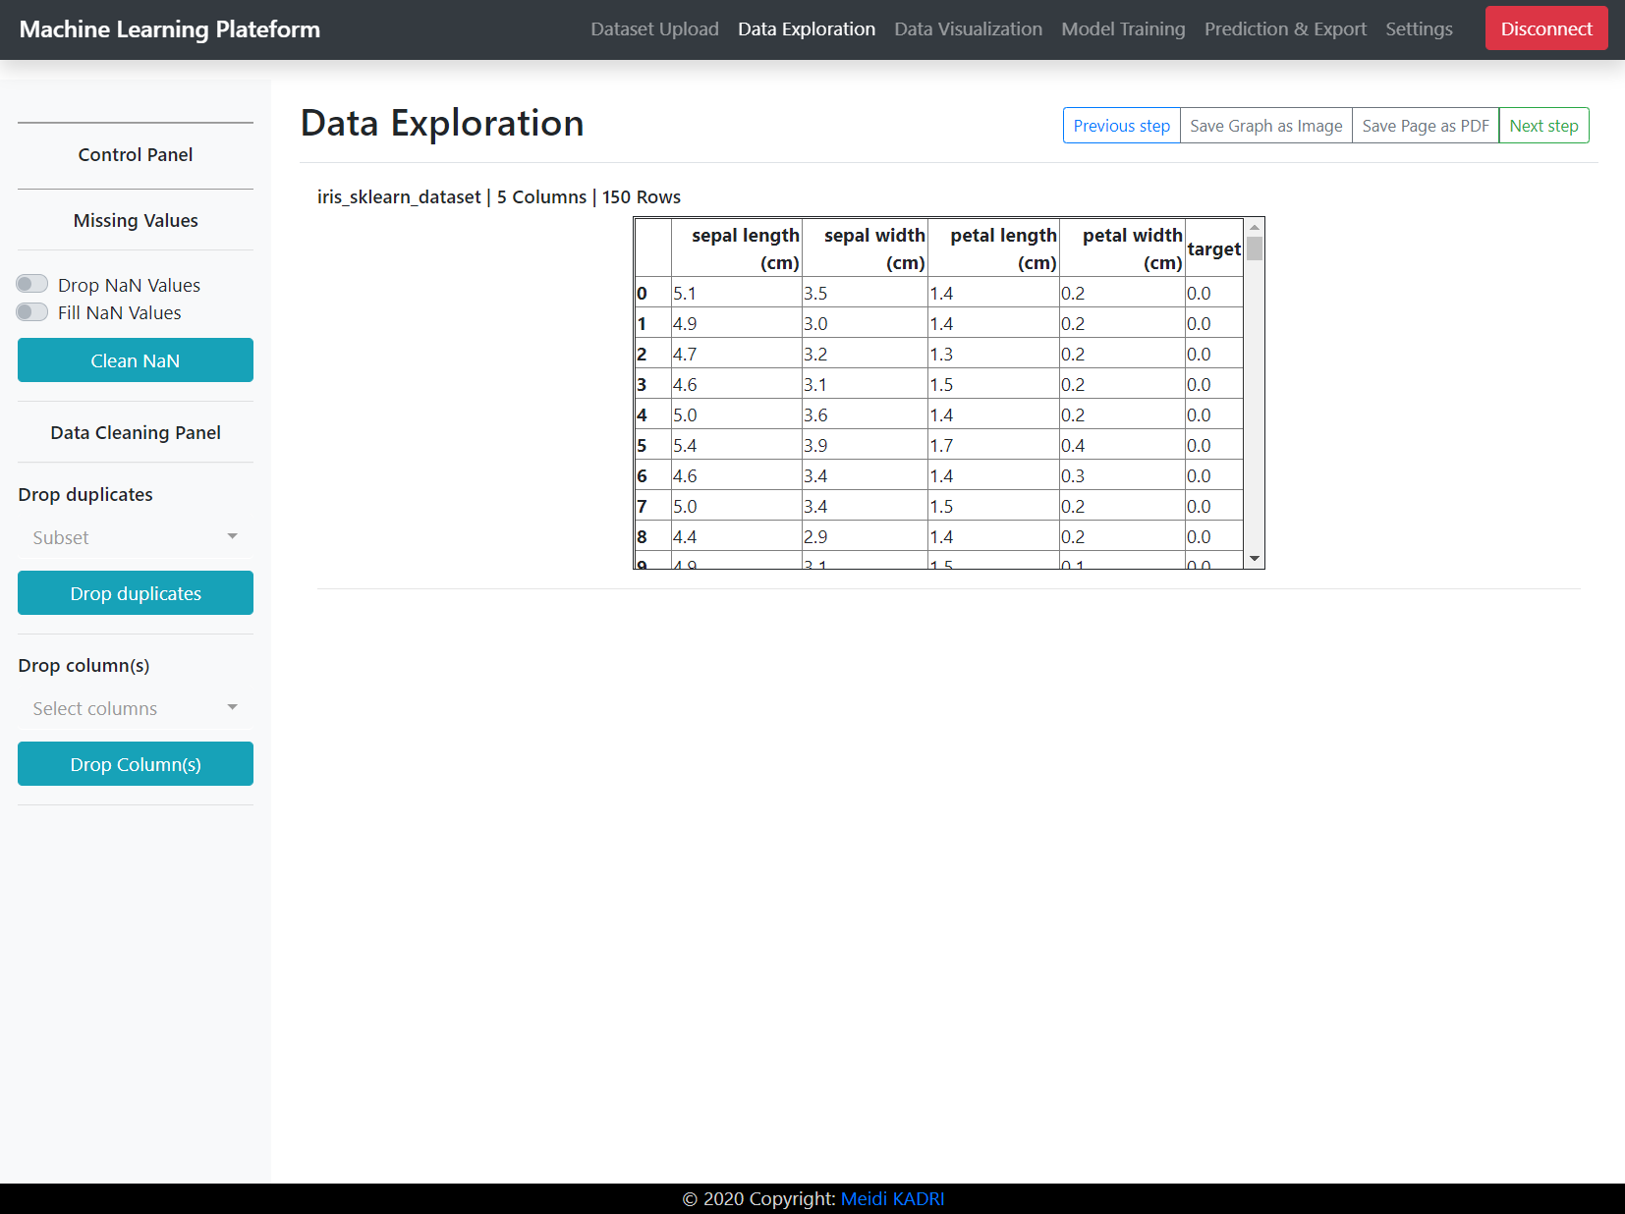Click Save Page as PDF
Image resolution: width=1625 pixels, height=1214 pixels.
(1425, 125)
